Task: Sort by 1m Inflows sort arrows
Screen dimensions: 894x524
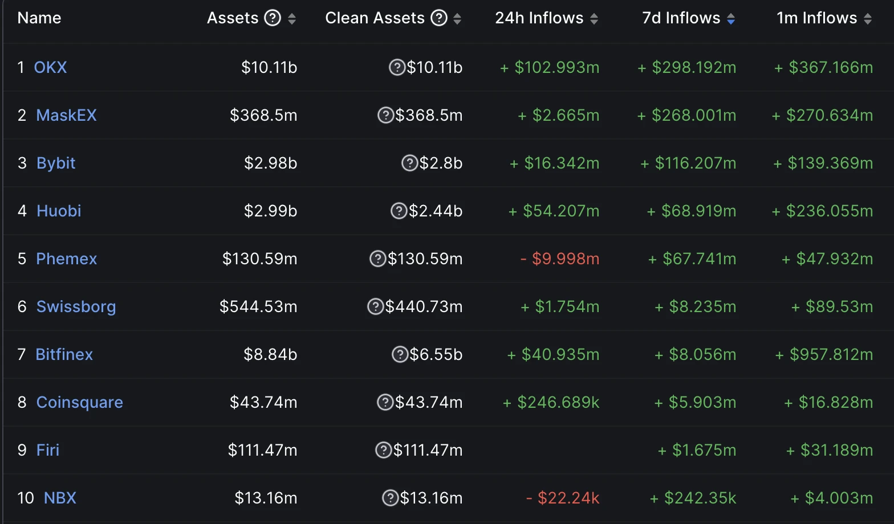Action: coord(868,19)
